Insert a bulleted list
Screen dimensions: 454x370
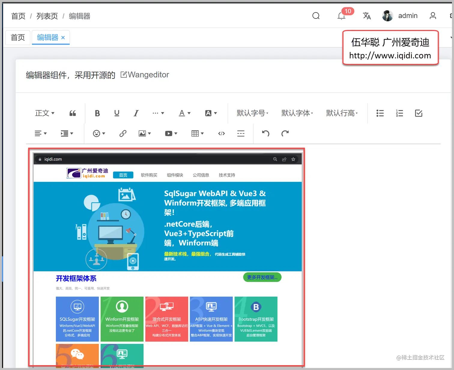[380, 113]
